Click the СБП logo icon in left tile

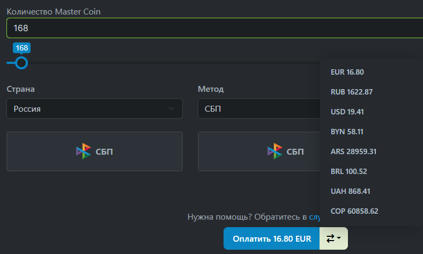point(83,151)
